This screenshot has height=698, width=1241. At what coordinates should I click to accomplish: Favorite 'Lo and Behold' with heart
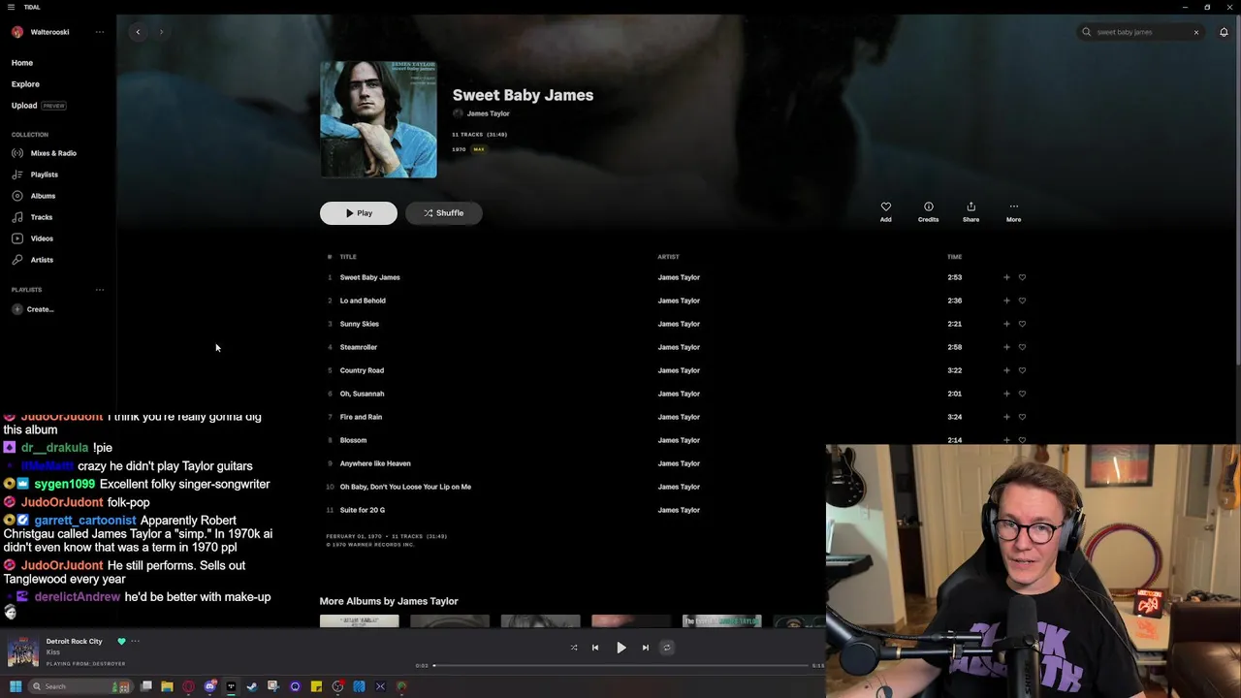point(1022,301)
